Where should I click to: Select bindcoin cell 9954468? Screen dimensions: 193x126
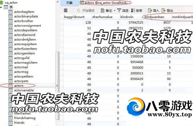point(132,62)
